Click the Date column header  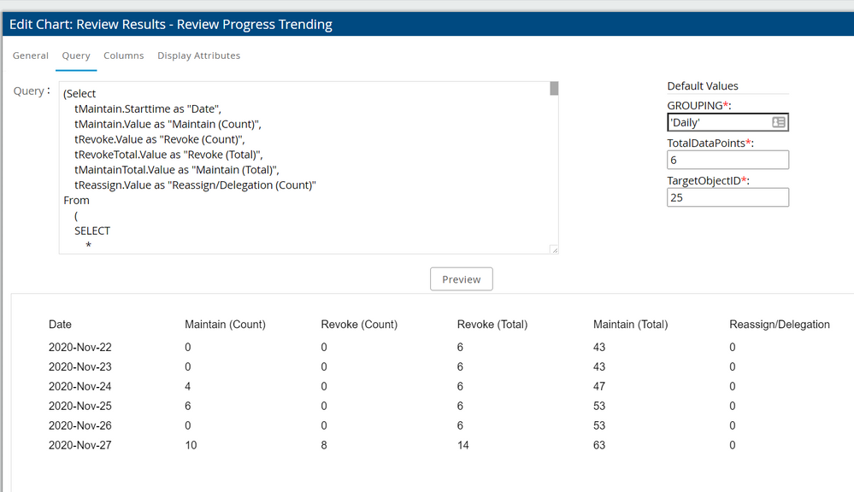pyautogui.click(x=60, y=325)
